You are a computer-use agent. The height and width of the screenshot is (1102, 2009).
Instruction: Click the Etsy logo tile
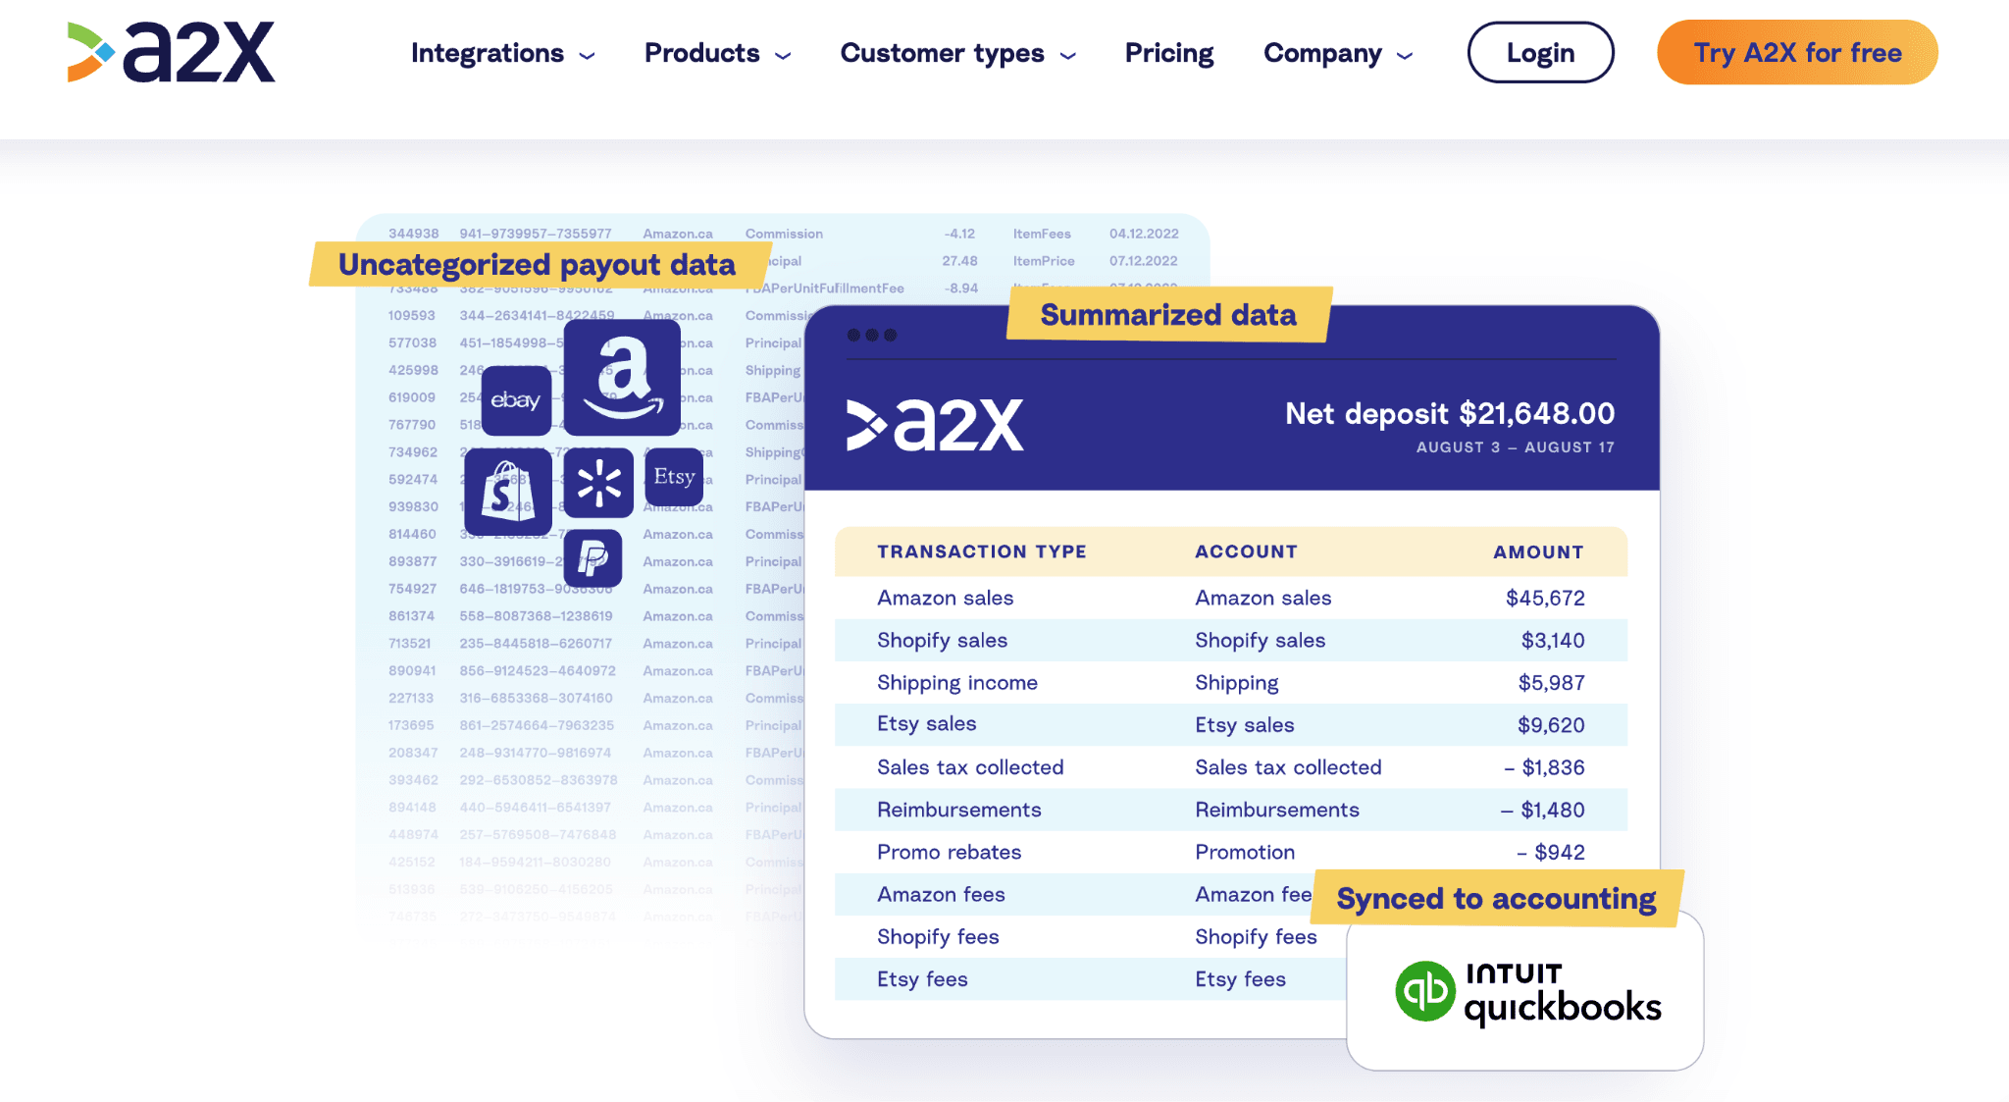click(674, 477)
